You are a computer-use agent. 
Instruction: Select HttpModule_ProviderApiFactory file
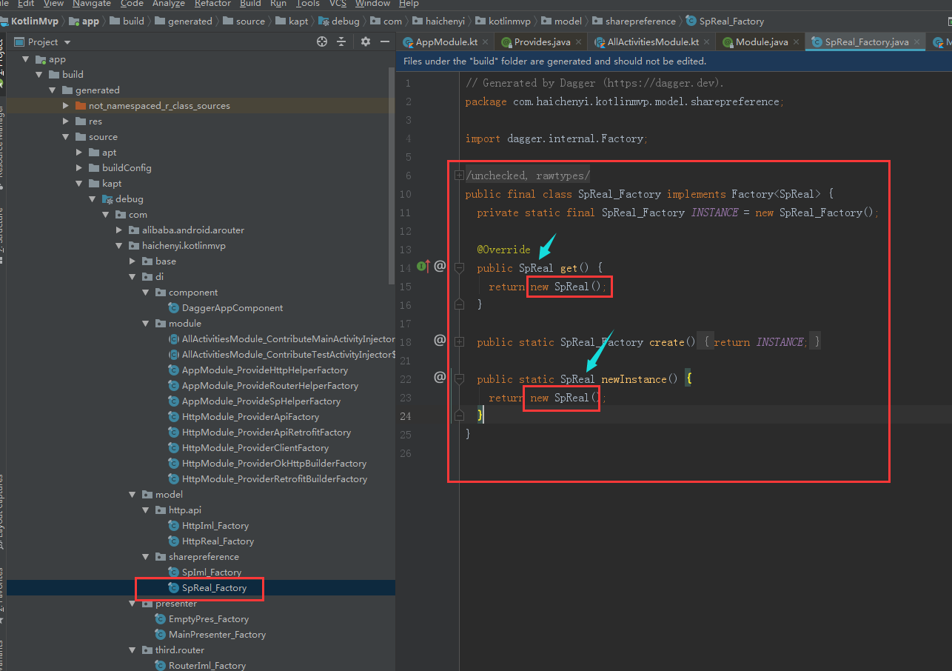click(250, 417)
